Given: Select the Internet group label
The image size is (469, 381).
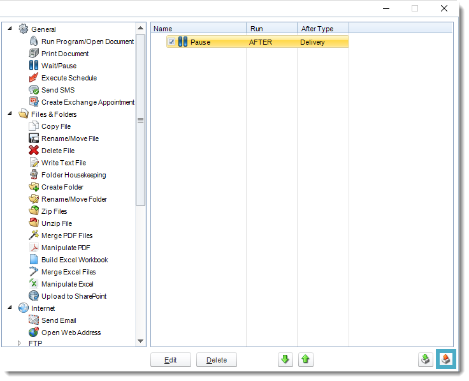Looking at the screenshot, I should pyautogui.click(x=43, y=308).
